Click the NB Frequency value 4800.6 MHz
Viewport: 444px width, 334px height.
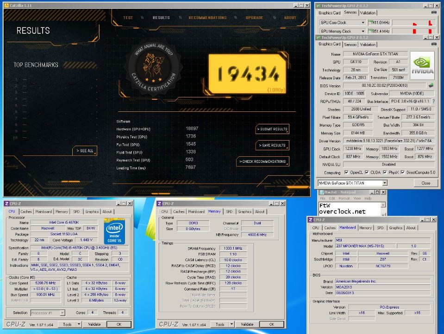coord(257,235)
